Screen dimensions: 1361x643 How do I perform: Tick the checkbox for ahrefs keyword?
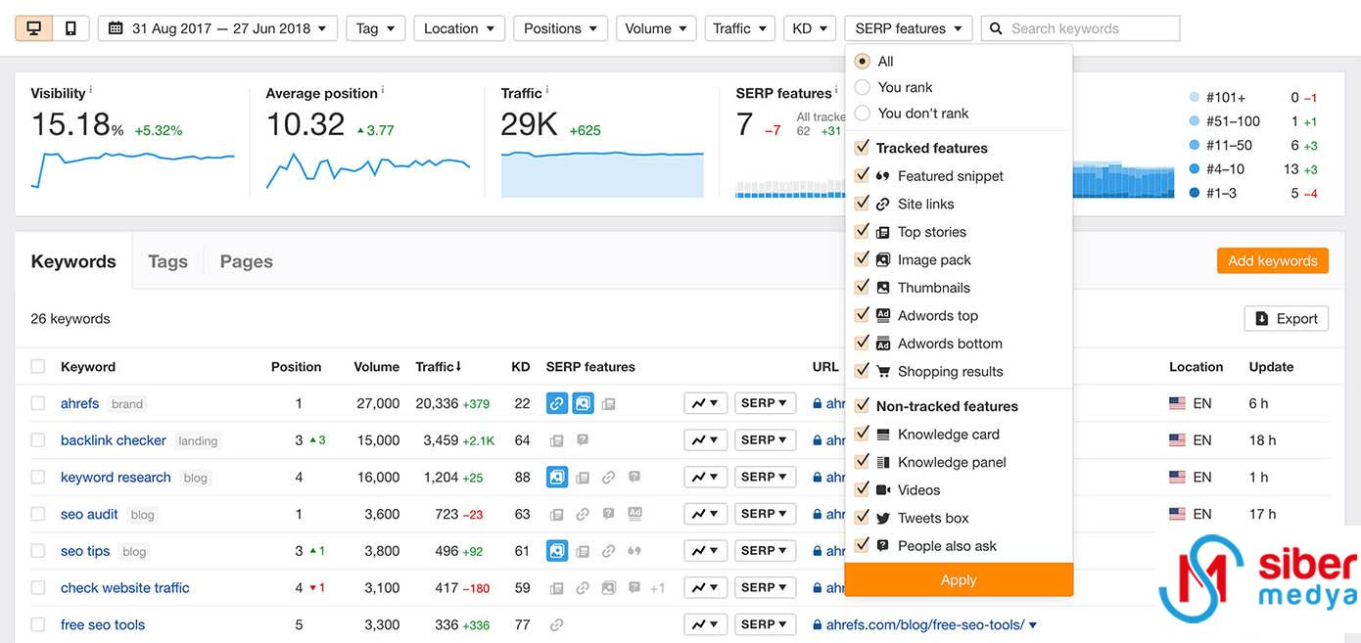38,403
